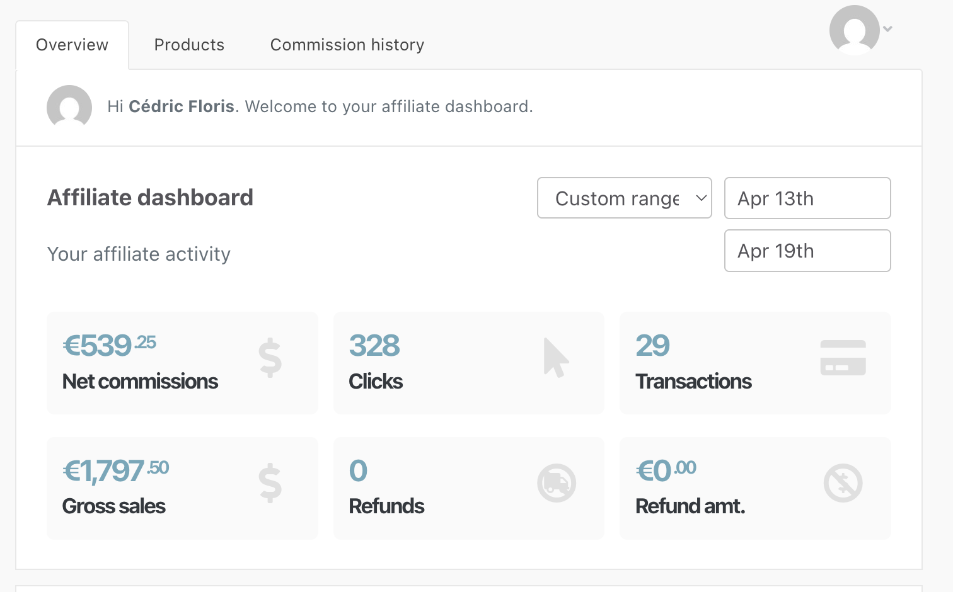Open the Custom range dropdown
This screenshot has height=592, width=953.
624,198
